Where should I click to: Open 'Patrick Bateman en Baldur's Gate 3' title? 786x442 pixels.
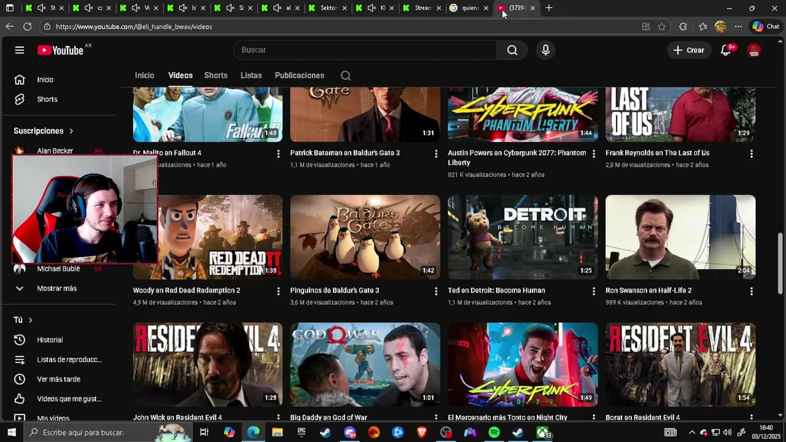pos(345,153)
